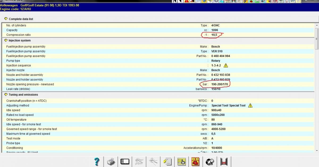Click the Idle speed row label
Image resolution: width=319 pixels, height=167 pixels.
coord(13,110)
